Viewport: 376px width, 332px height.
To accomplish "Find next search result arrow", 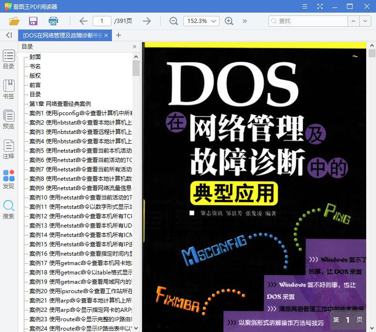I will [365, 21].
